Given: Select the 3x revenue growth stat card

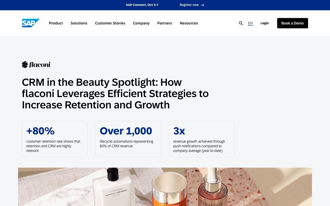Looking at the screenshot, I should pyautogui.click(x=202, y=139).
